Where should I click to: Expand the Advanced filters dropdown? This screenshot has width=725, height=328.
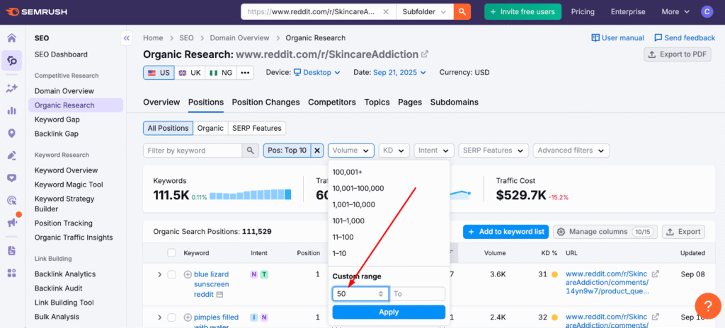(572, 150)
